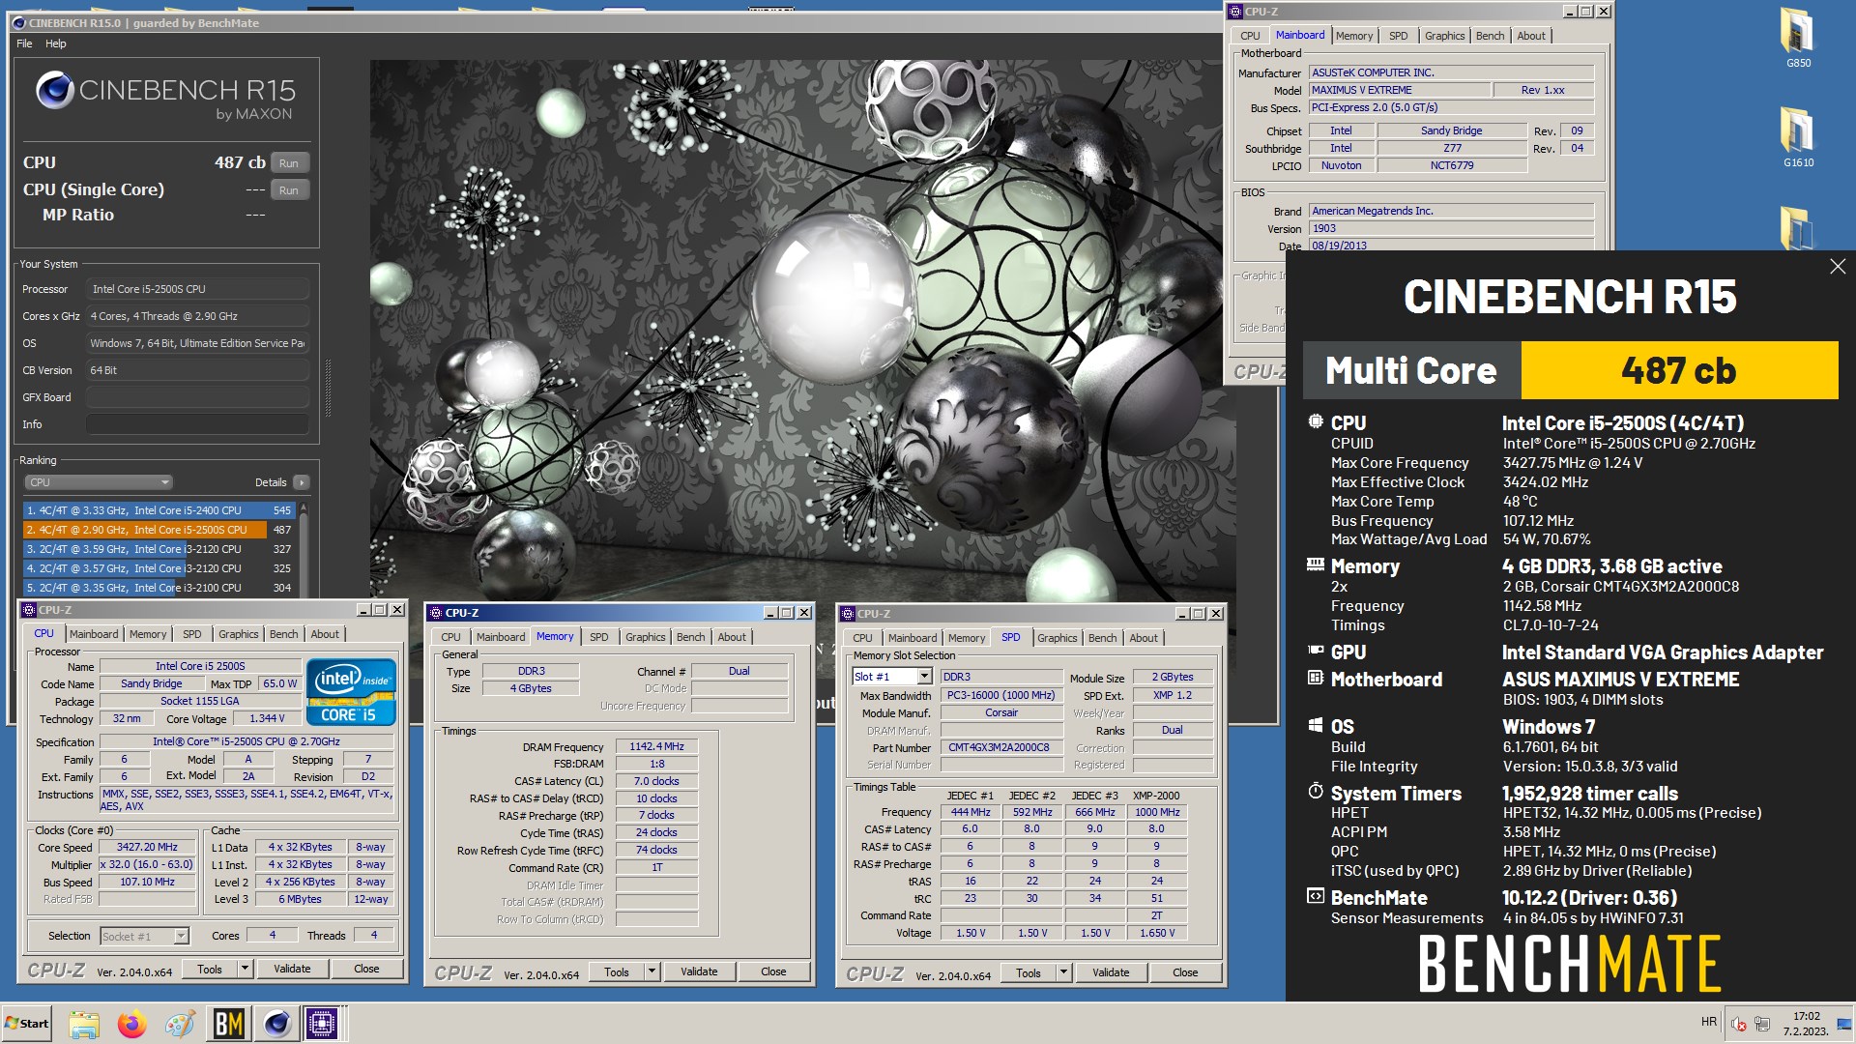Open Socket #1 selection dropdown
Image resolution: width=1856 pixels, height=1044 pixels.
click(181, 936)
